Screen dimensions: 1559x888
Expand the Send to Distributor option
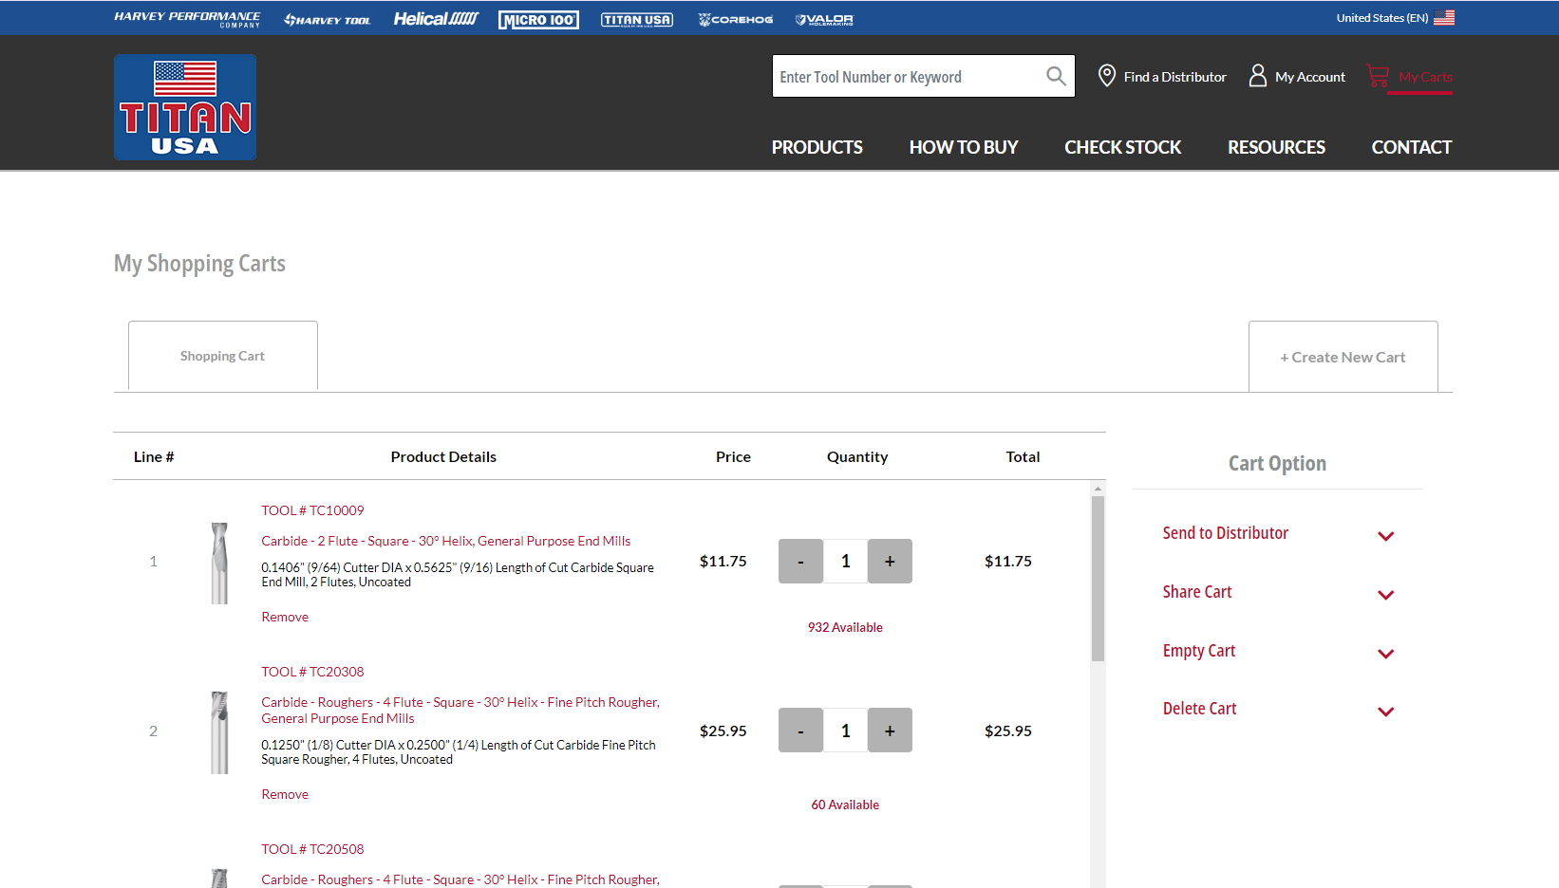[x=1385, y=536]
